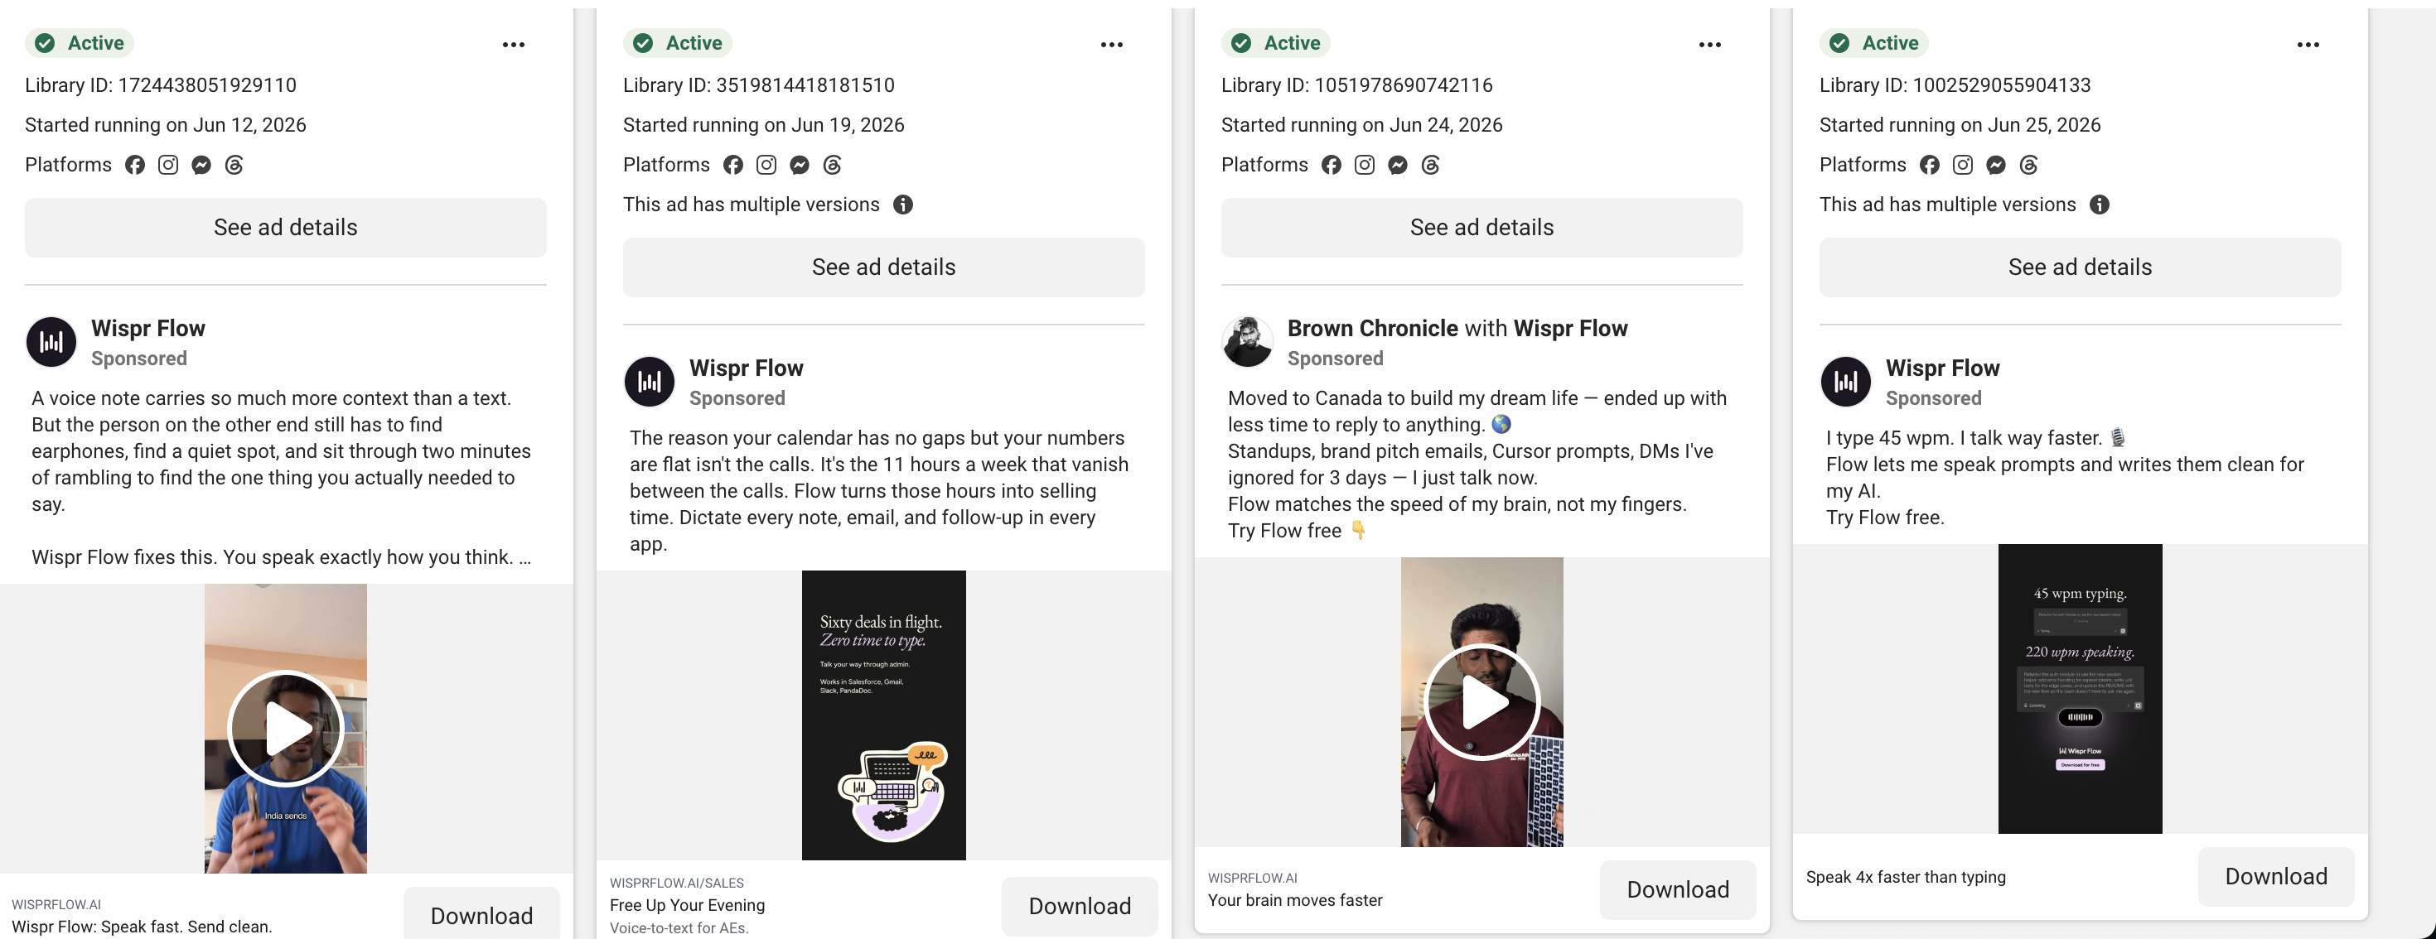The width and height of the screenshot is (2436, 939).
Task: Open Wispr Flow page name on 45 wpm ad
Action: click(1942, 368)
